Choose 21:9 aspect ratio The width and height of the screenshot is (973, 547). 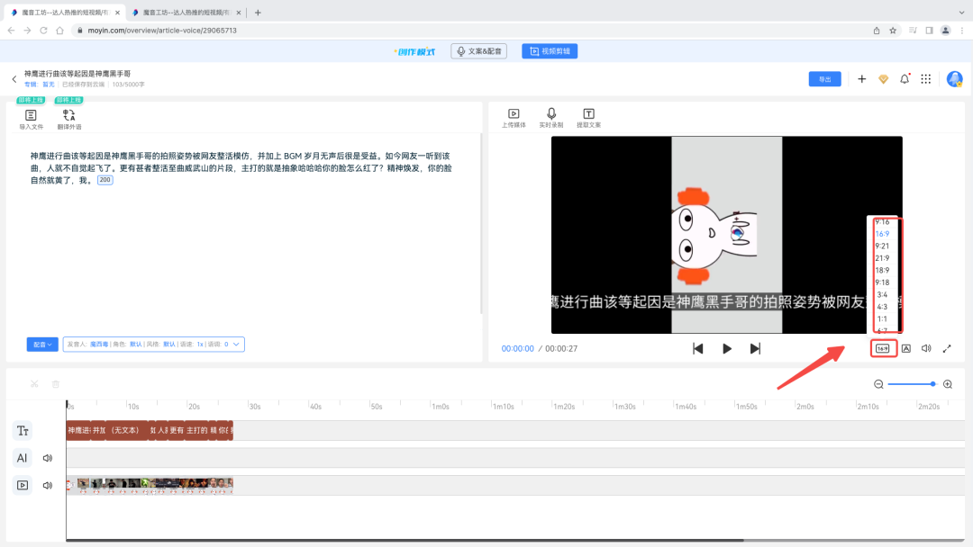click(x=882, y=257)
